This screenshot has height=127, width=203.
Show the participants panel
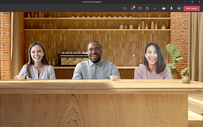(132, 8)
